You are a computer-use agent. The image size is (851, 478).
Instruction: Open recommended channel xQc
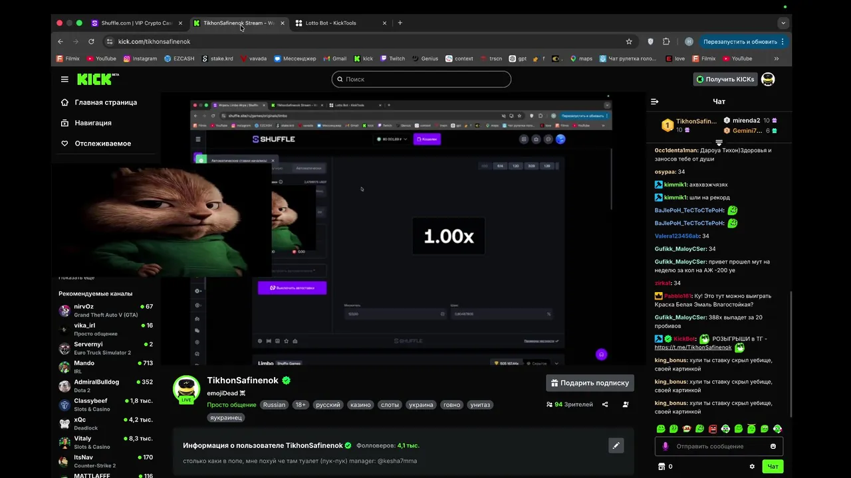[x=106, y=424]
